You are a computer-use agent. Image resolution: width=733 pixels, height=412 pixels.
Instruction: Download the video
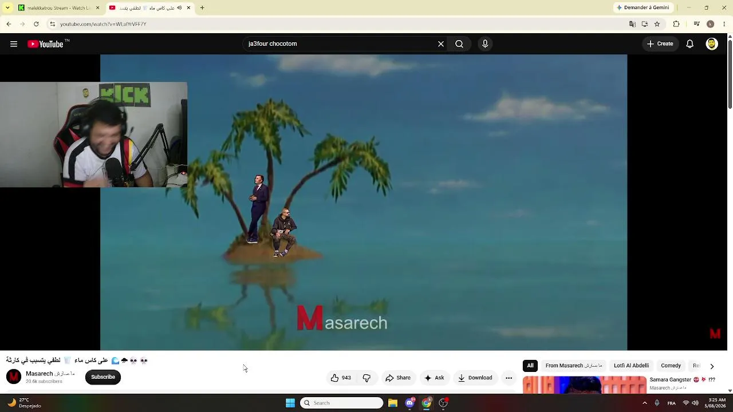(475, 378)
